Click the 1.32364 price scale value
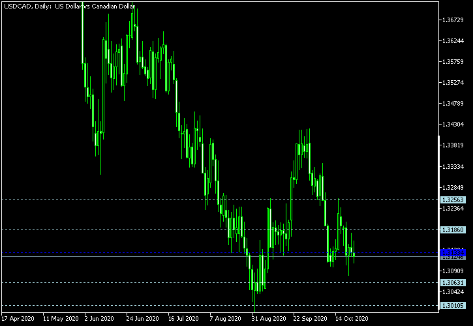The width and height of the screenshot is (473, 326). pyautogui.click(x=453, y=209)
